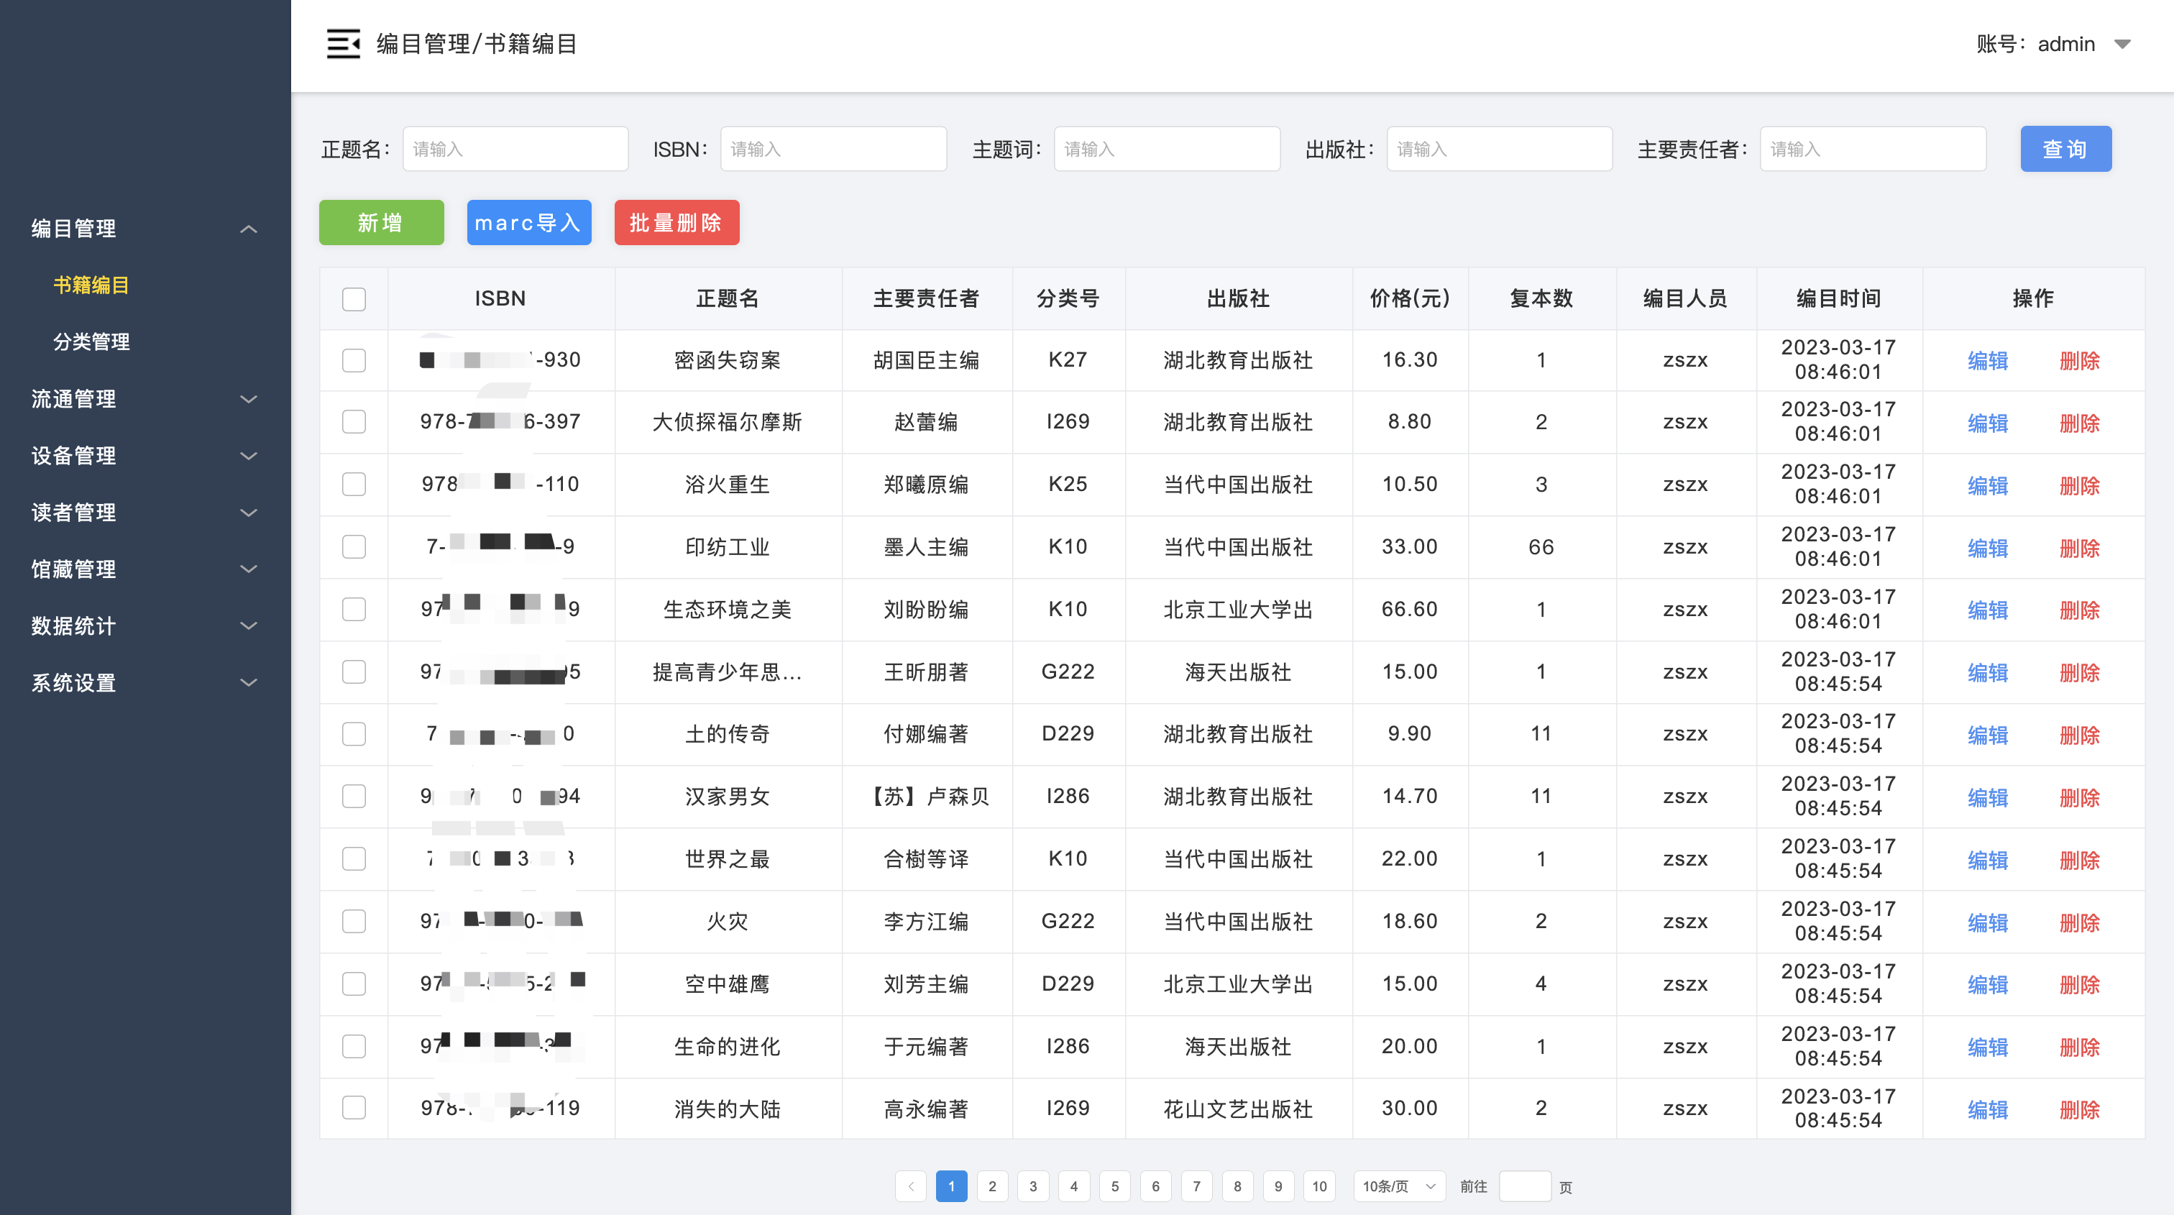
Task: Toggle the select-all header checkbox
Action: click(354, 298)
